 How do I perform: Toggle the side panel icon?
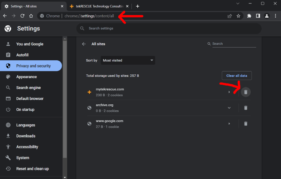[258, 16]
